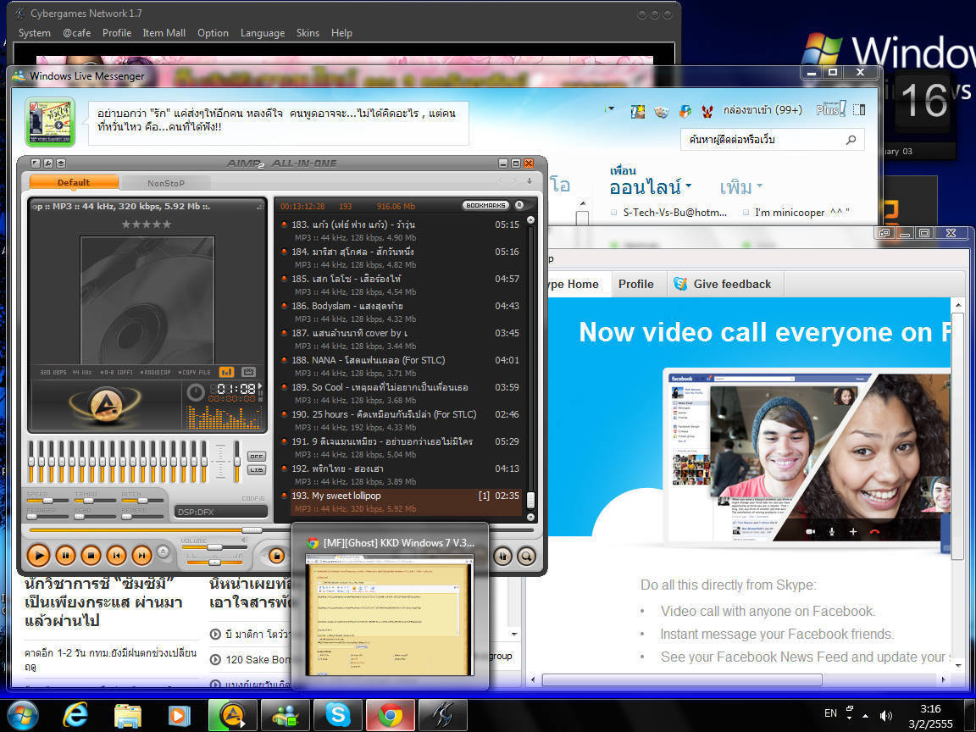
Task: Toggle AIMP visualization mode button
Action: (x=226, y=372)
